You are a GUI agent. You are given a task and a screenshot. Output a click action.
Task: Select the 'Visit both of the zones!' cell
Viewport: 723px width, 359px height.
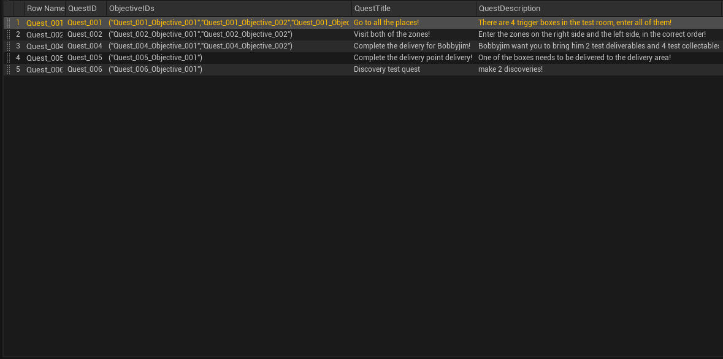(391, 34)
